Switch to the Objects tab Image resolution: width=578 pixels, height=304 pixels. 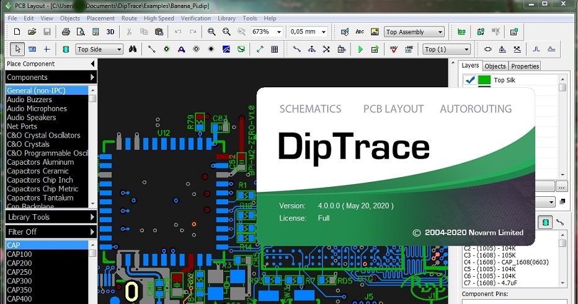[x=495, y=66]
